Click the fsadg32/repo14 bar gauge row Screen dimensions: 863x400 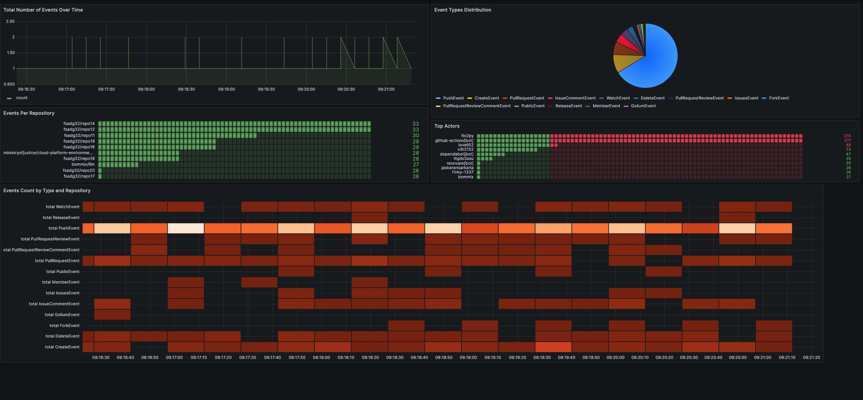[235, 124]
